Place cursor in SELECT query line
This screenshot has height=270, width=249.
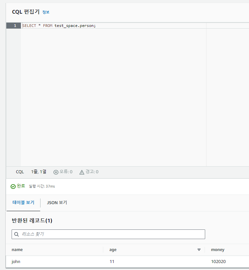tap(59, 26)
